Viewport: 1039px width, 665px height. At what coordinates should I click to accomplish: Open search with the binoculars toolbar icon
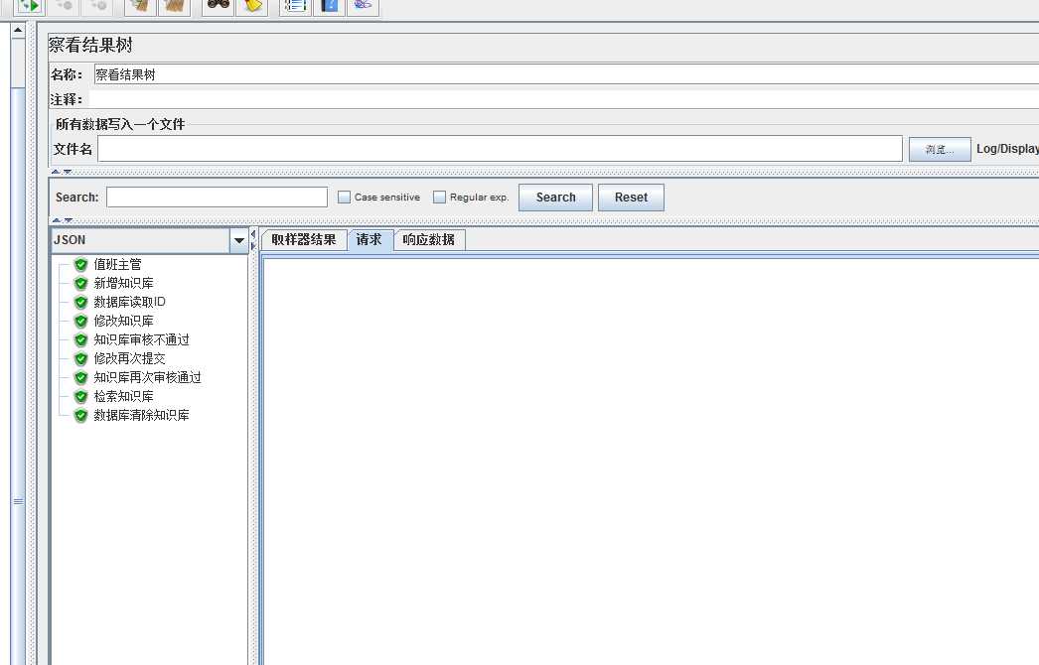(218, 5)
